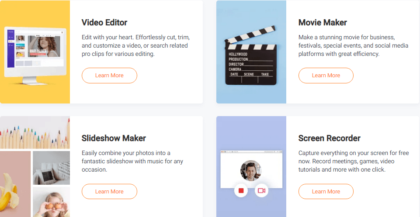Click the banana photo in slideshow collage
The image size is (420, 217).
click(x=15, y=184)
